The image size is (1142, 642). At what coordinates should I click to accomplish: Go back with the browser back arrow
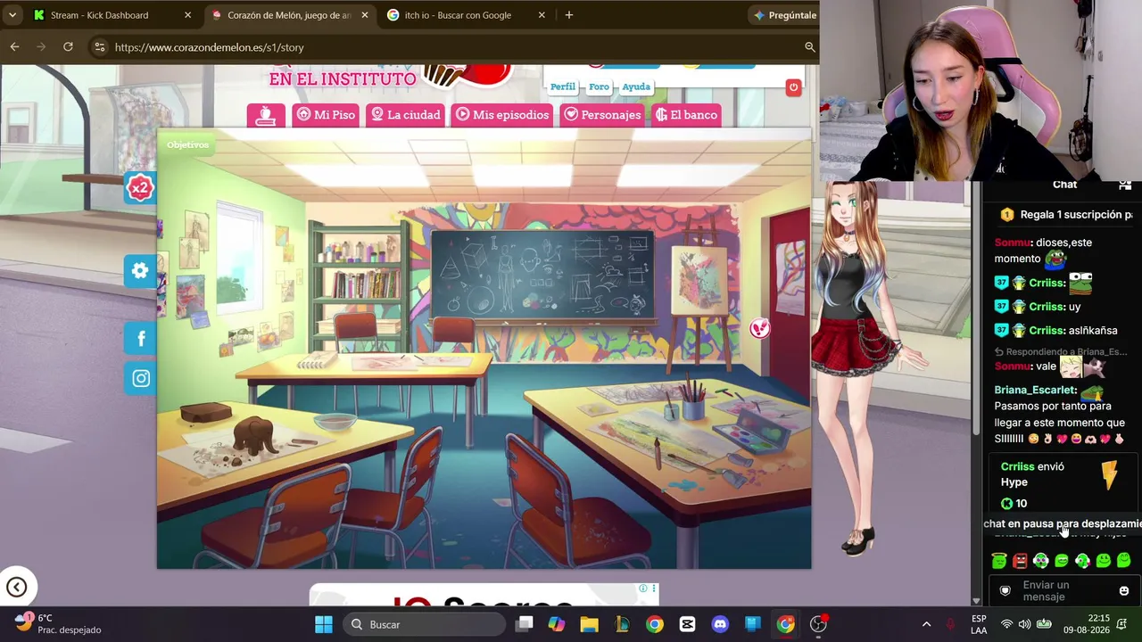coord(15,46)
